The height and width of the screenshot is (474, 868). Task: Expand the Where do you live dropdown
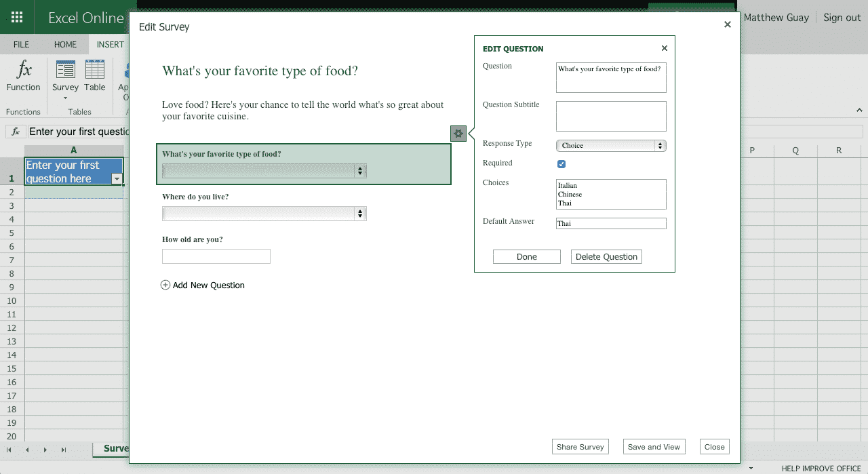pos(264,214)
